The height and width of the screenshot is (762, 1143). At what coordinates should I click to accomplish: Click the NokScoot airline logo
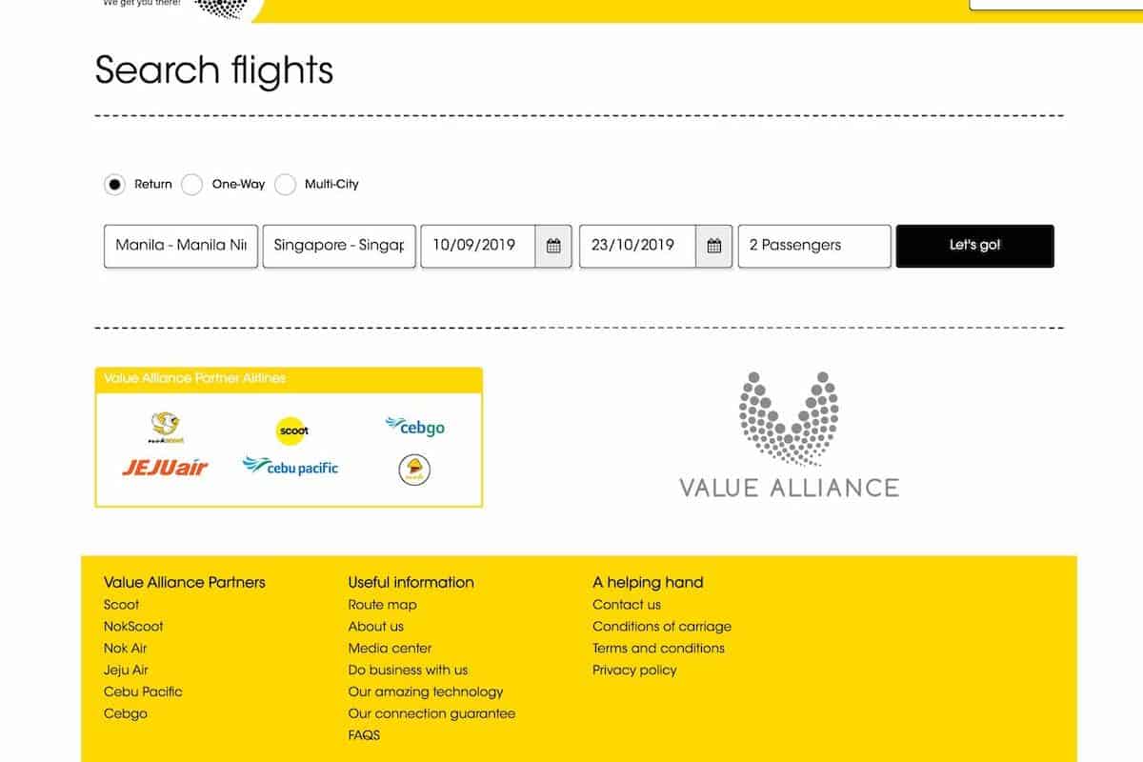coord(167,428)
